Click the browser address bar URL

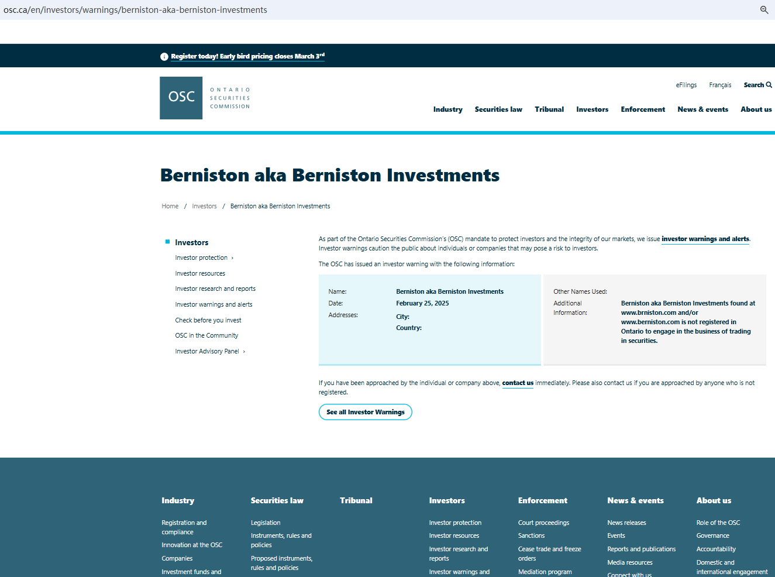(x=135, y=10)
